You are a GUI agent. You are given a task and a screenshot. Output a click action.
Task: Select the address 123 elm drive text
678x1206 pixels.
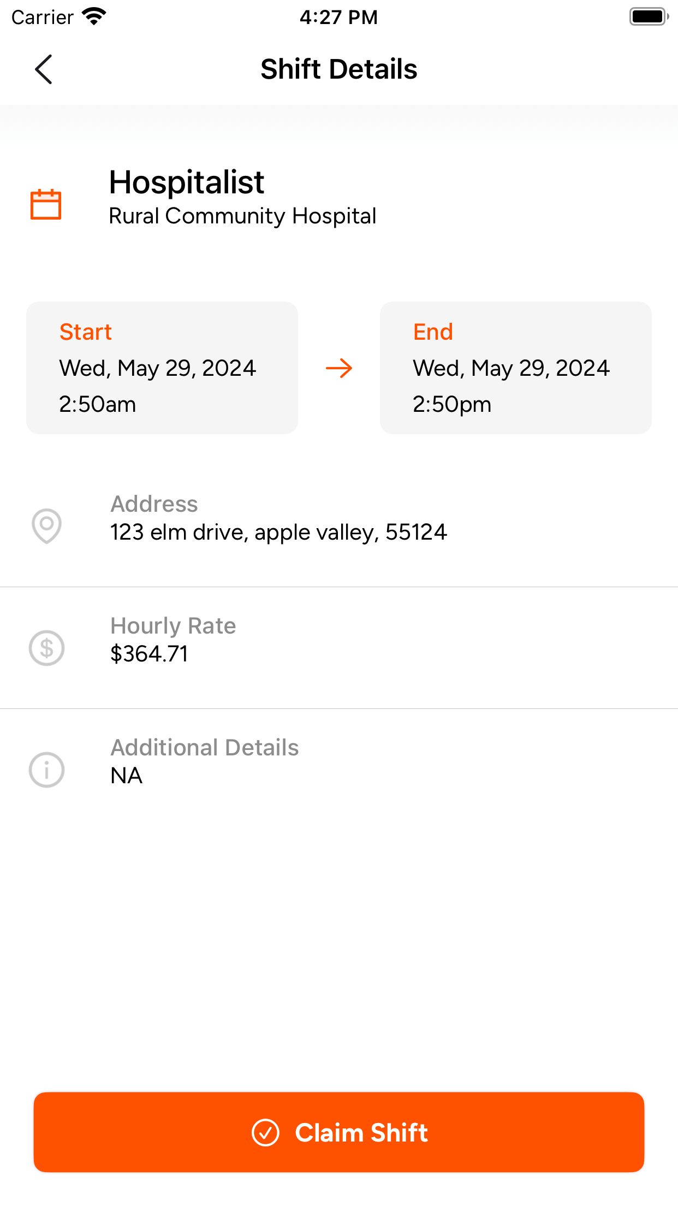278,532
